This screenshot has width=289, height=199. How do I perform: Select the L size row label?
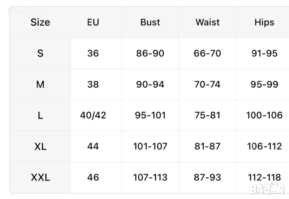(40, 115)
